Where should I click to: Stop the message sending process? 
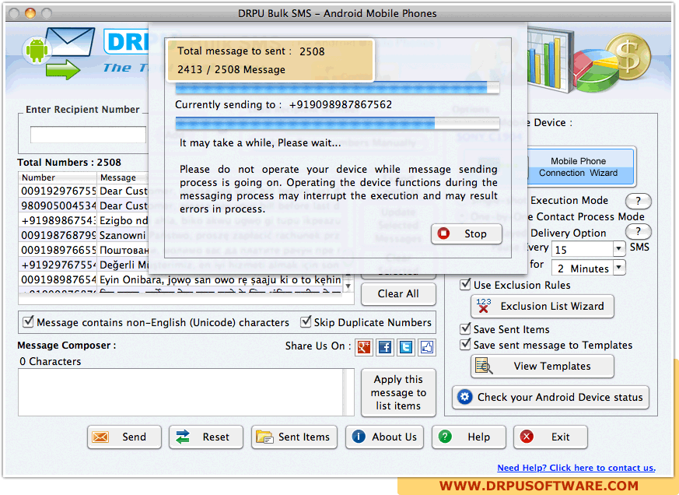tap(467, 233)
